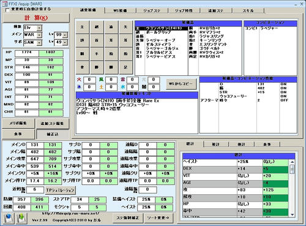Select the 足 feet slot button
Screen dimensions: 306x226
125,67
